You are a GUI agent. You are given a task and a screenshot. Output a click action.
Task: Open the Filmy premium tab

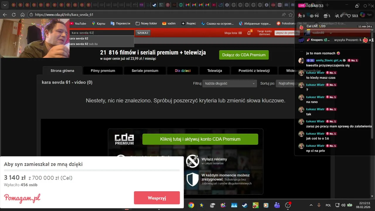[x=103, y=71]
